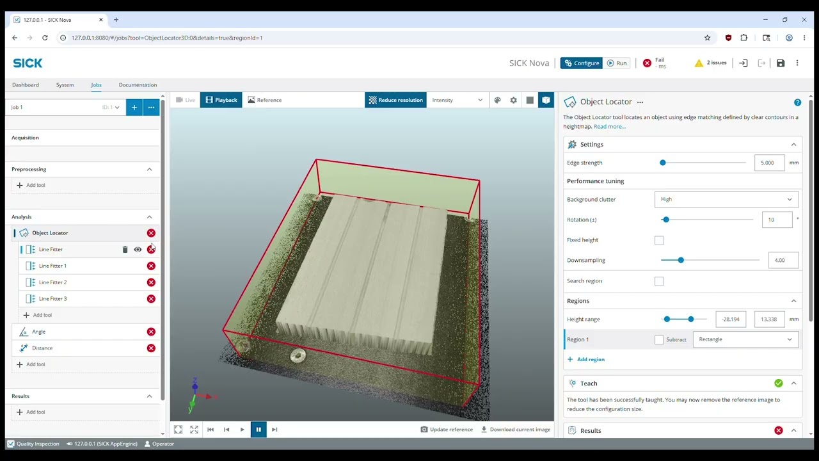This screenshot has width=819, height=461.
Task: Open the Background clutter dropdown
Action: tap(726, 199)
